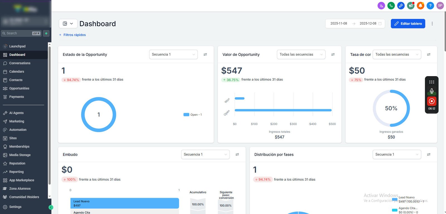The height and width of the screenshot is (214, 446).
Task: Open the megaphone announcements icon
Action: point(411,6)
